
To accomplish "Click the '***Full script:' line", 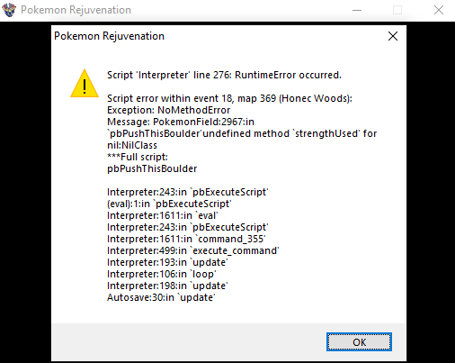I will pyautogui.click(x=138, y=157).
